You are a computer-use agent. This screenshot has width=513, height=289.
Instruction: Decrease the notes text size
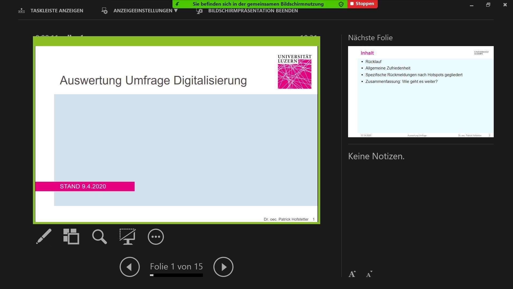pyautogui.click(x=369, y=274)
